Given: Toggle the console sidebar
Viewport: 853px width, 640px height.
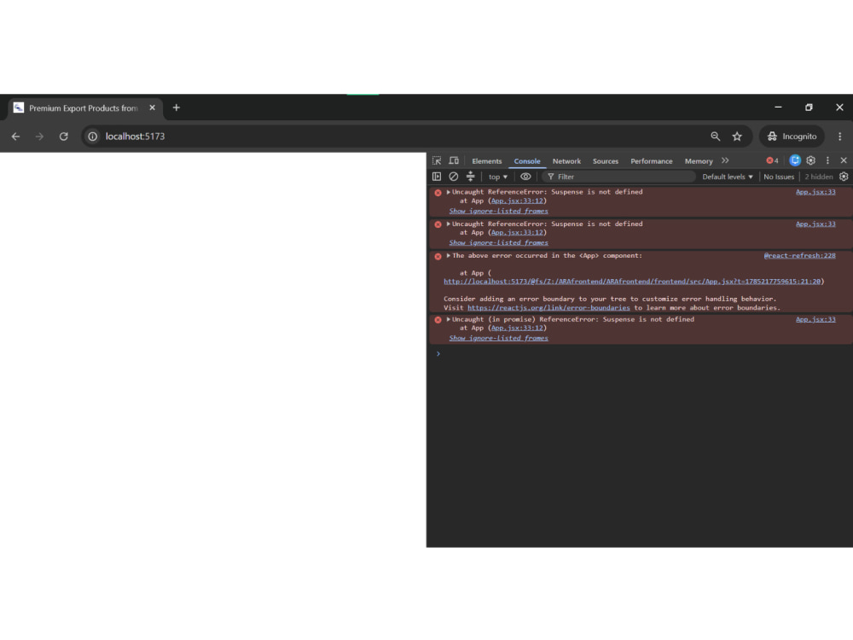Looking at the screenshot, I should [437, 177].
